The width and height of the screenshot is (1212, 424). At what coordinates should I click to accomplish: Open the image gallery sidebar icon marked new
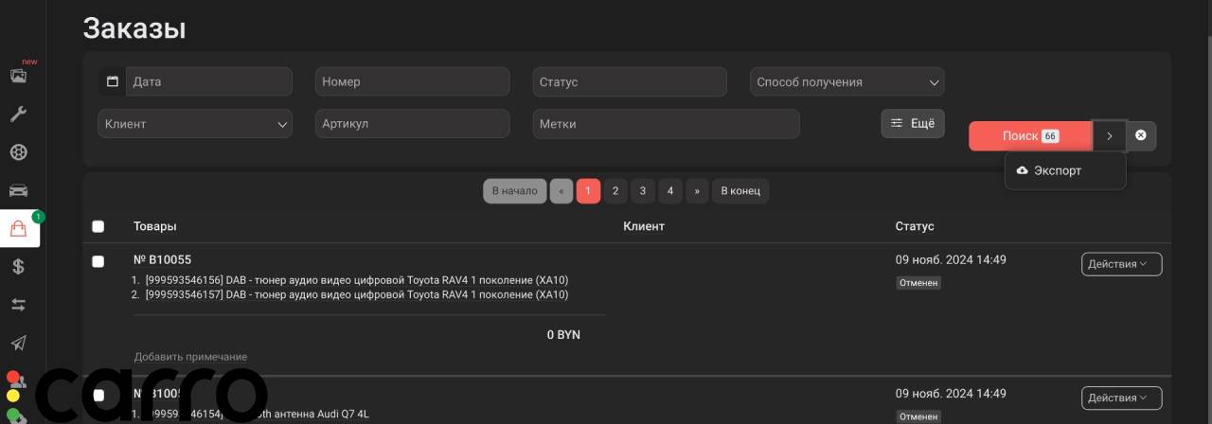click(18, 75)
